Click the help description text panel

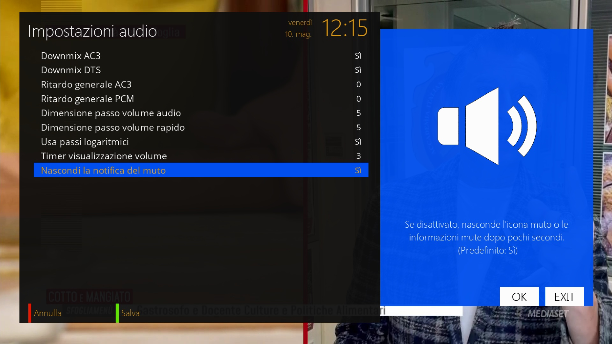(x=486, y=237)
